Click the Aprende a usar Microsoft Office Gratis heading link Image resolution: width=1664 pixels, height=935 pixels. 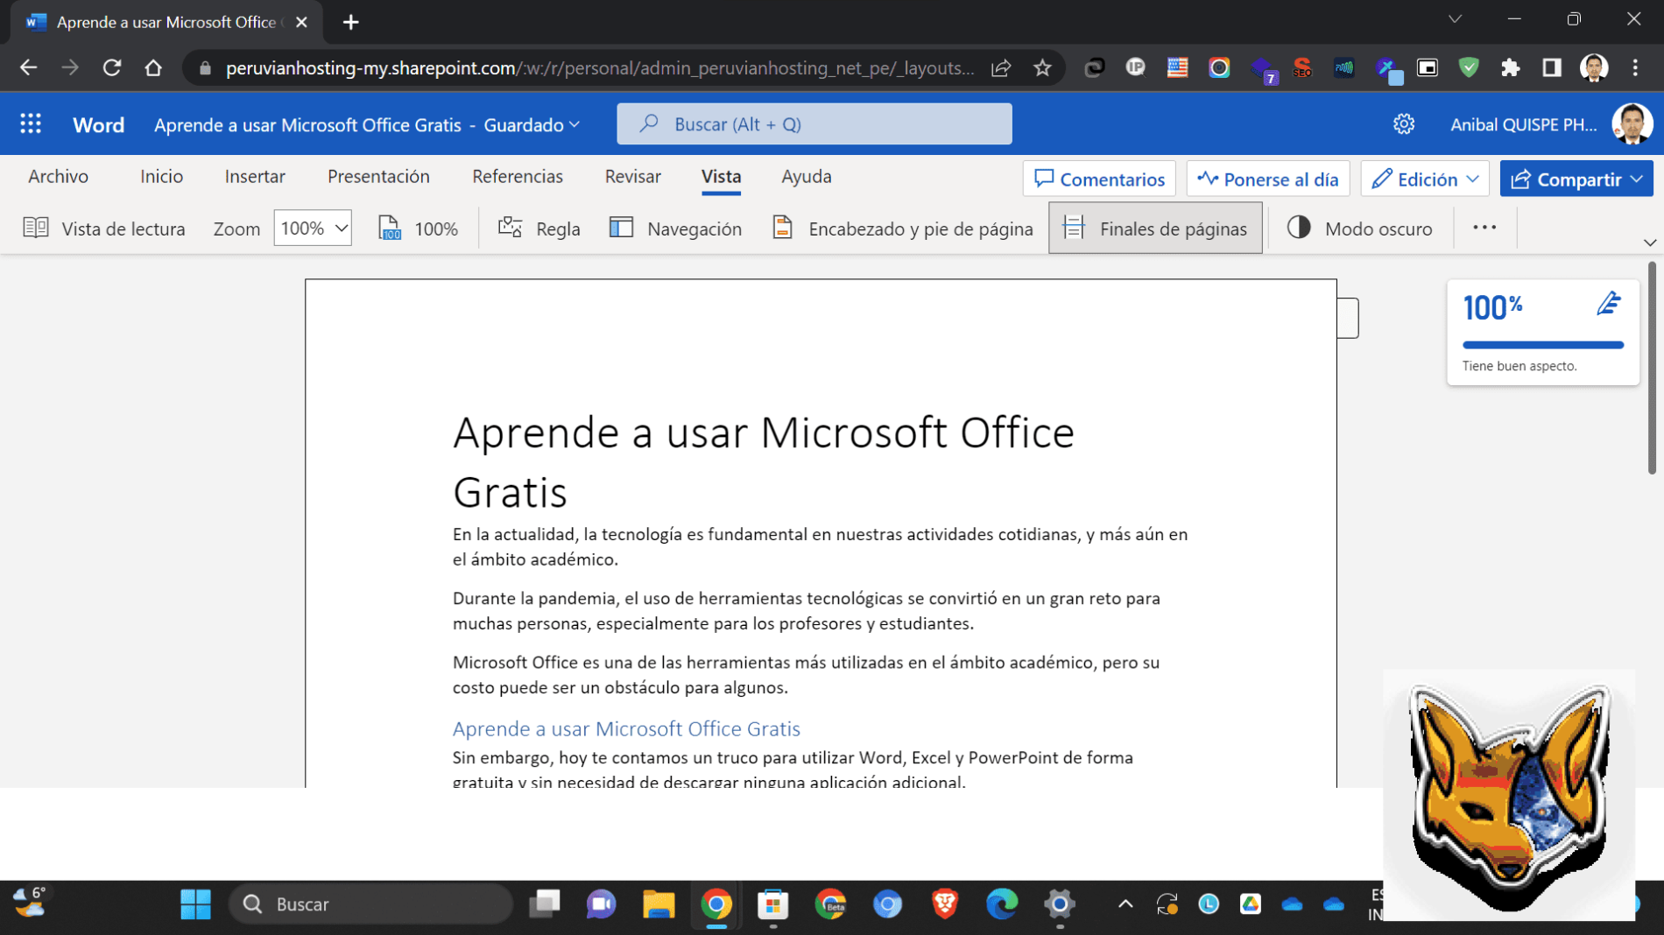626,728
